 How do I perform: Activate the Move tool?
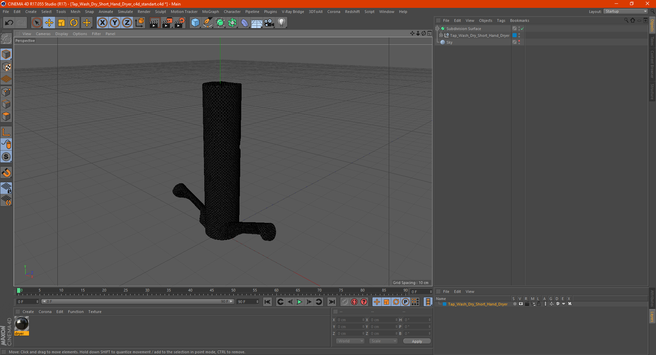49,23
